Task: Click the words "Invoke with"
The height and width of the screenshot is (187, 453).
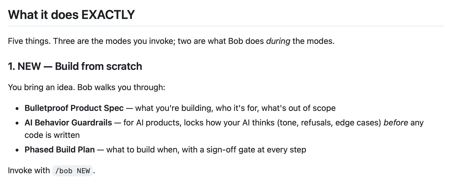Action: coord(29,170)
